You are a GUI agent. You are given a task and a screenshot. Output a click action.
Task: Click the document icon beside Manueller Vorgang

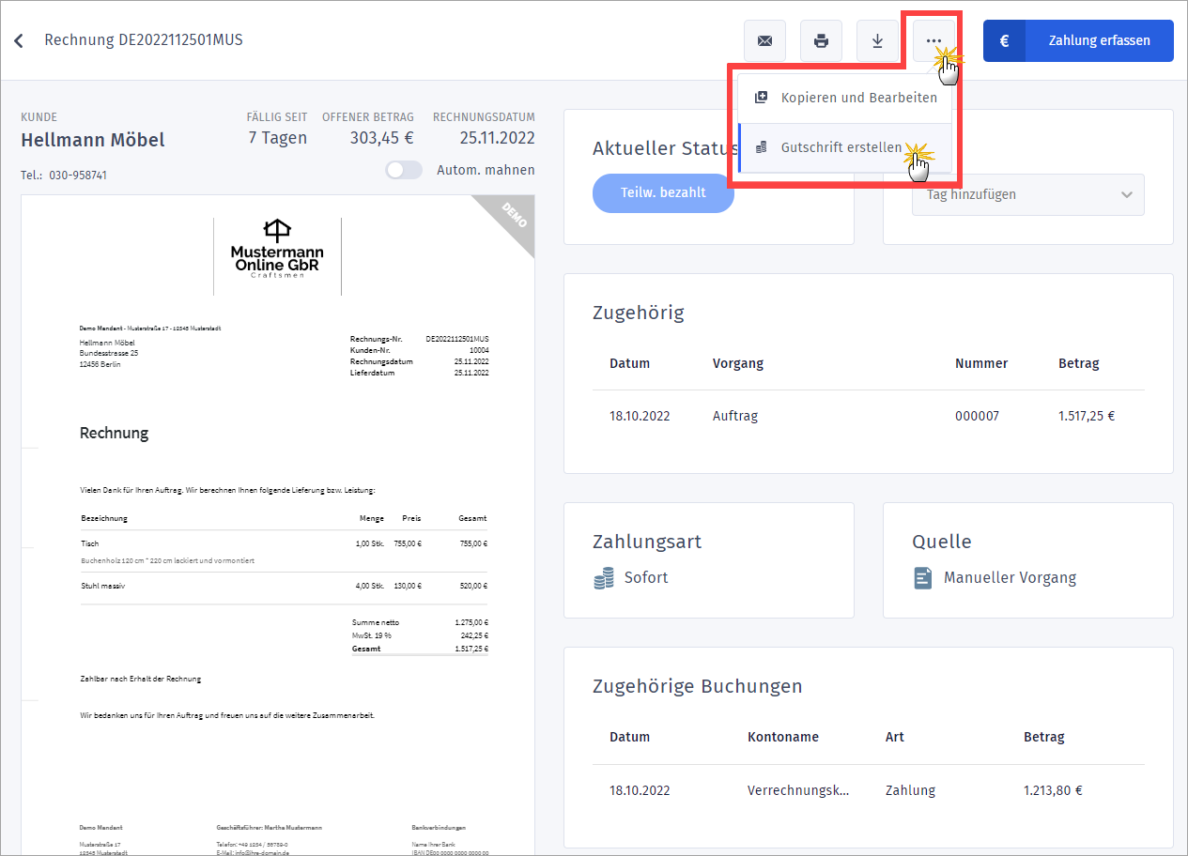(923, 578)
